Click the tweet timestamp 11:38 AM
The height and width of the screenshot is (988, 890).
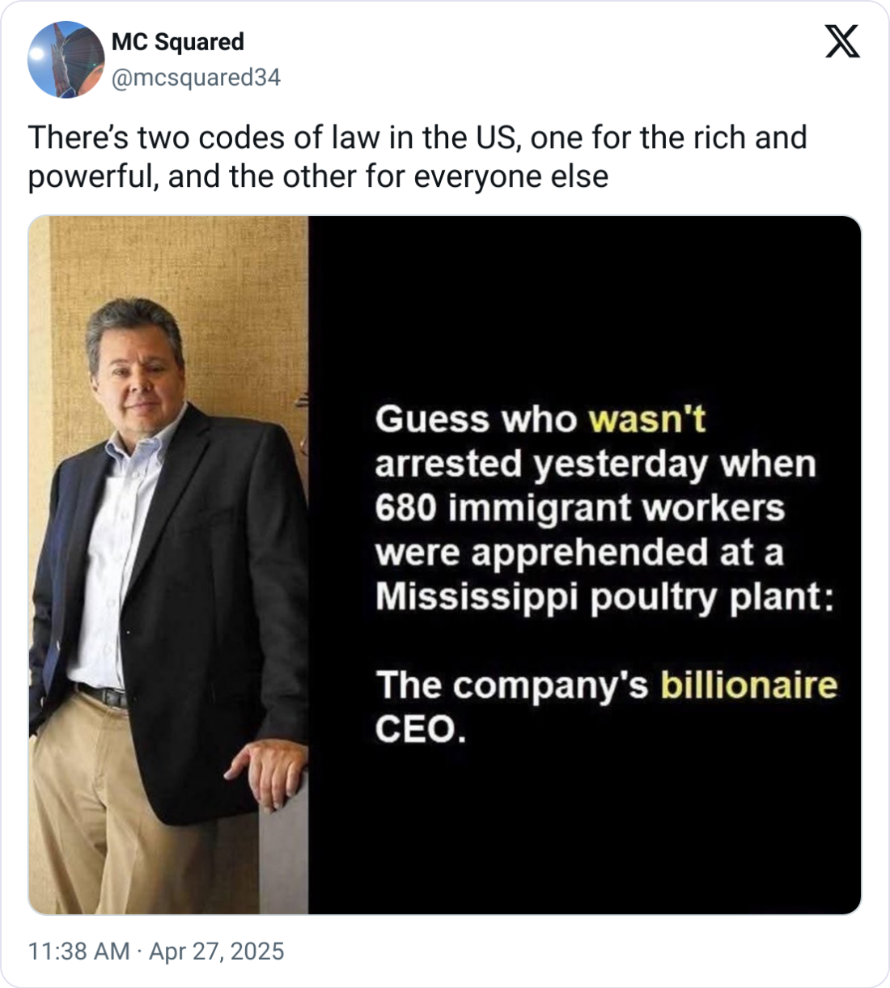click(x=78, y=950)
